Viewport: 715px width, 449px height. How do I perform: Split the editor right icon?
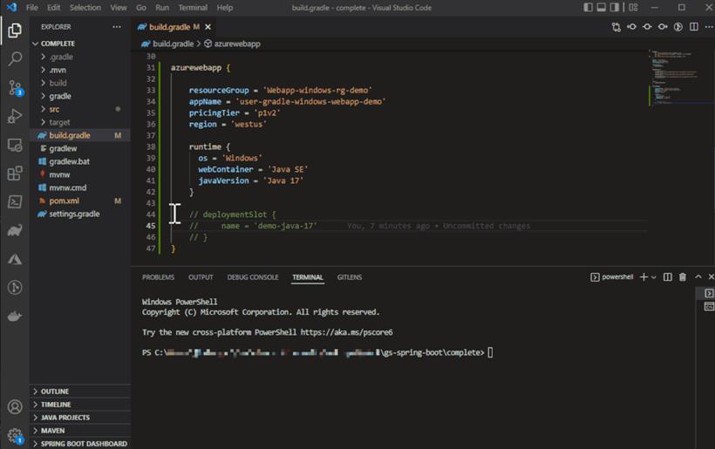693,27
